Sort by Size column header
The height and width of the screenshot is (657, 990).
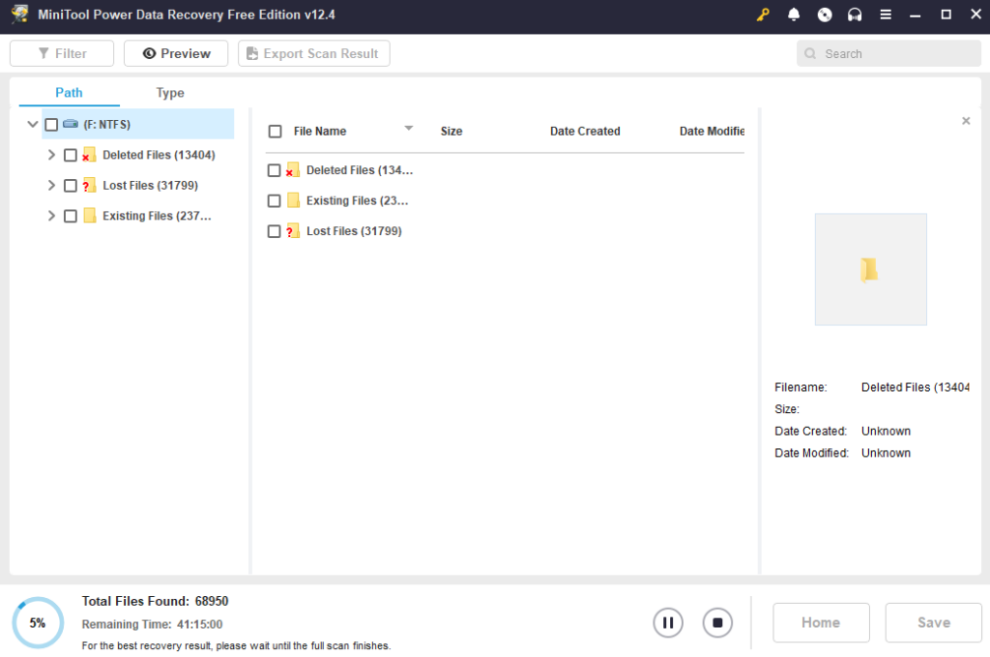coord(451,131)
